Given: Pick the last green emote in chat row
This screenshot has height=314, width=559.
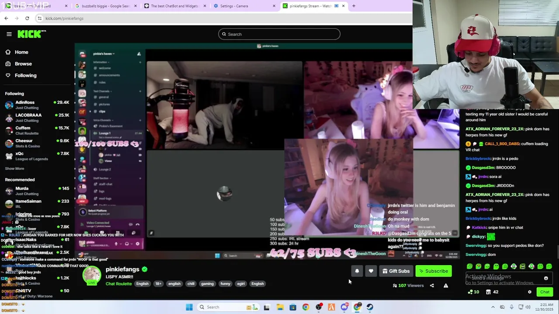Looking at the screenshot, I should point(549,266).
